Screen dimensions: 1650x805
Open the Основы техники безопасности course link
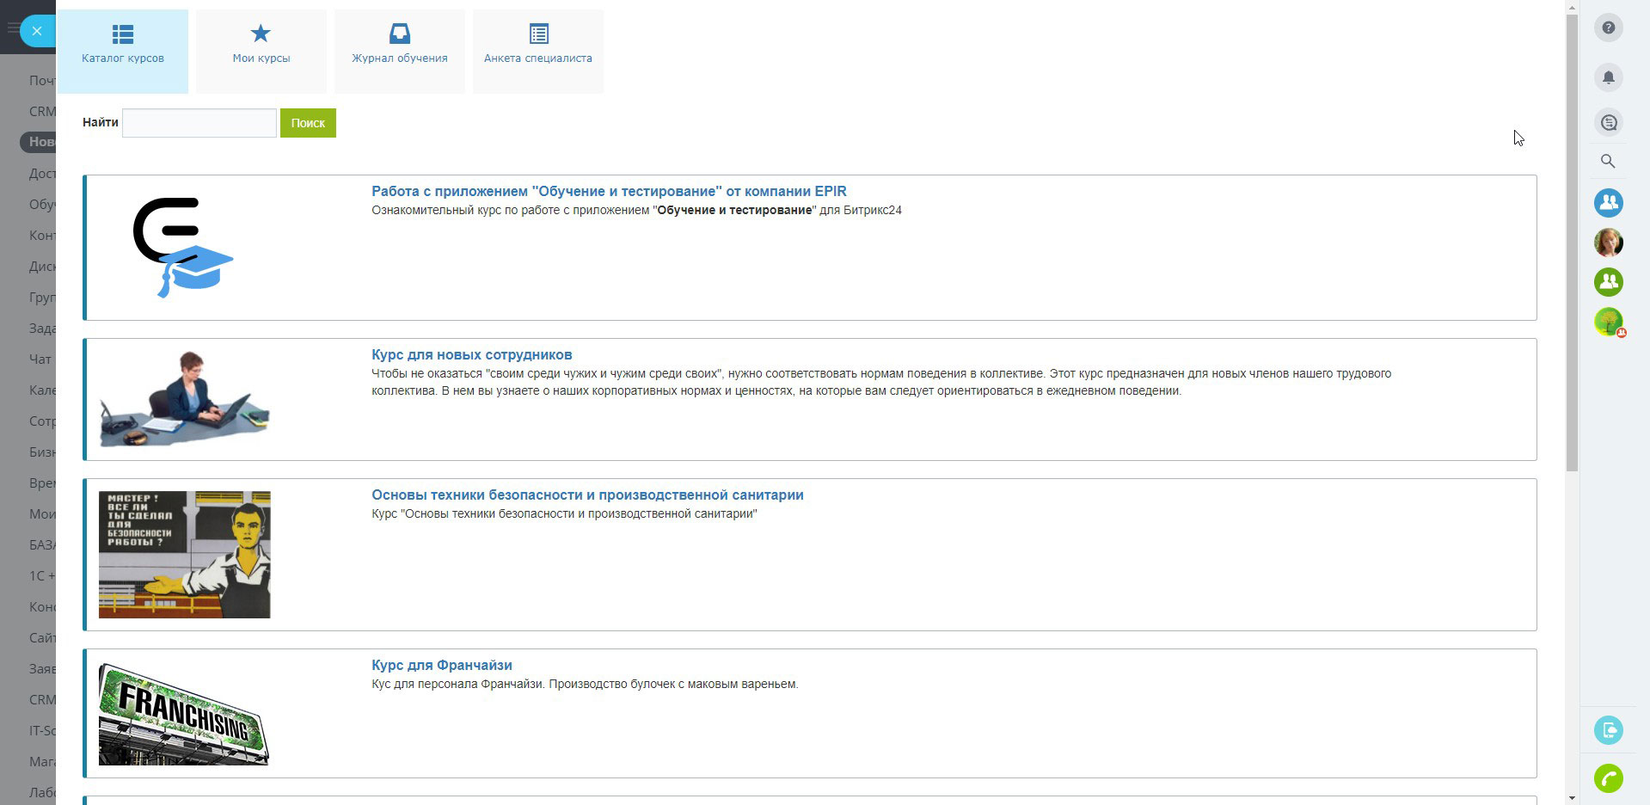[x=587, y=495]
